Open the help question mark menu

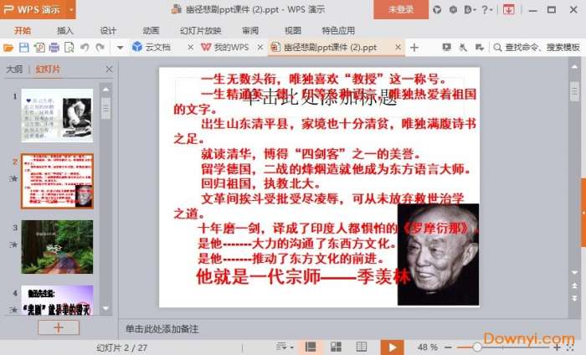pos(487,10)
